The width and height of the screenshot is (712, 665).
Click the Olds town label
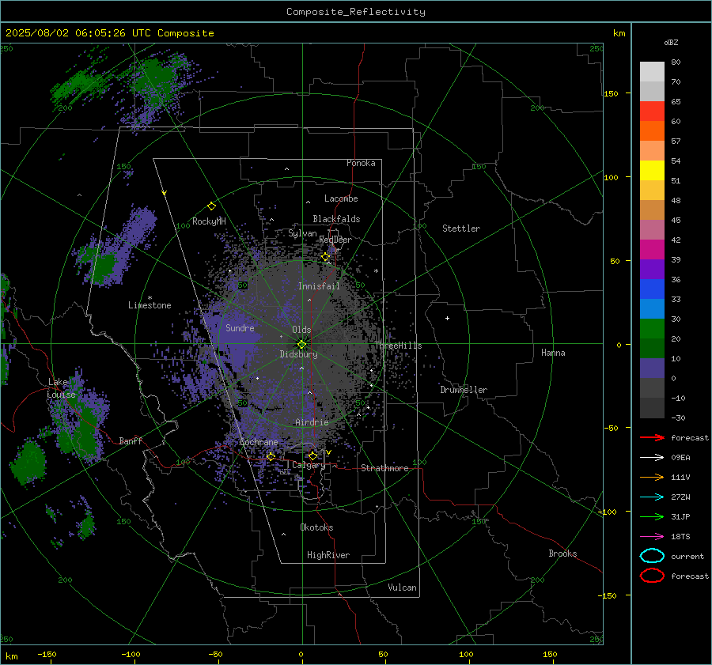301,330
